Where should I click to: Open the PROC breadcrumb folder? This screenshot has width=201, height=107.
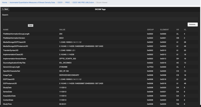tap(67, 2)
